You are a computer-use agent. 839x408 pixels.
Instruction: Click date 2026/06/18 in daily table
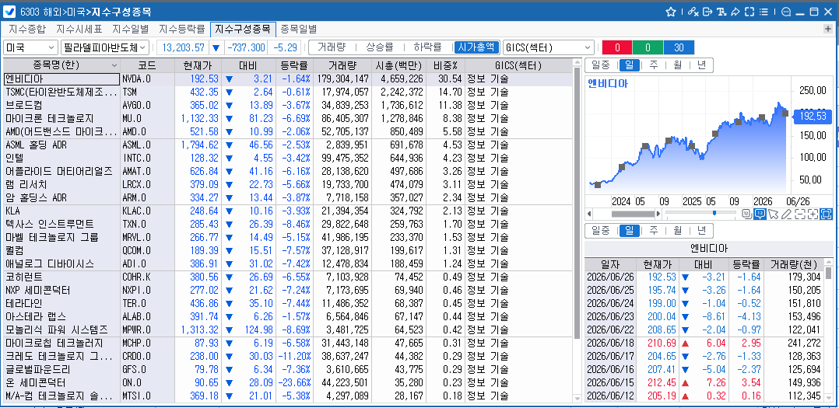pos(609,343)
